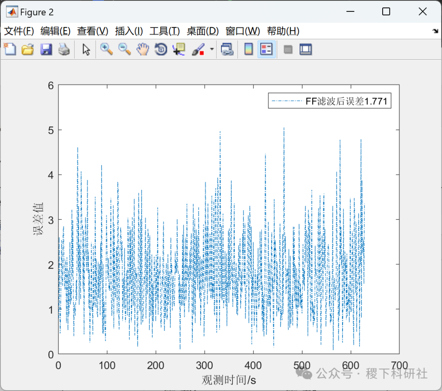Select the Edit Plot arrow tool

coord(86,49)
